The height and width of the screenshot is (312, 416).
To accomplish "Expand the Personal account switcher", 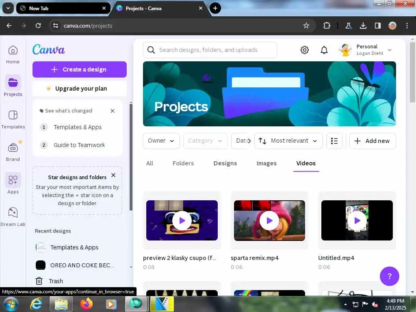I will (x=366, y=50).
